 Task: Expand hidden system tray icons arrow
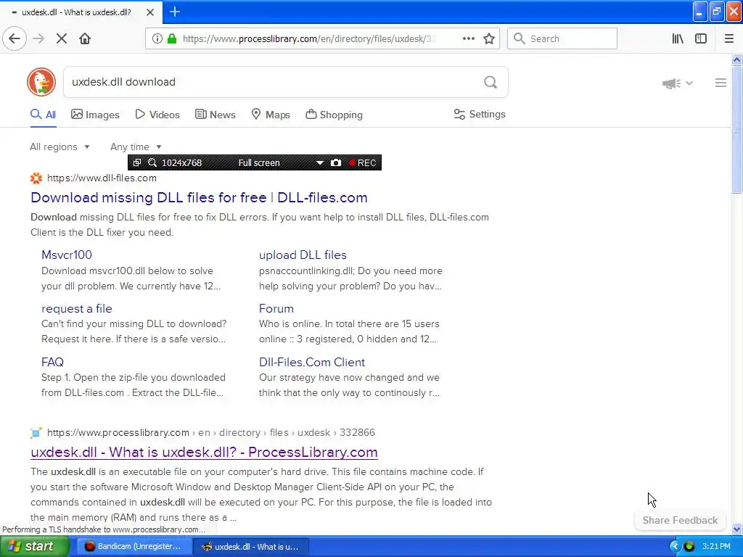click(675, 547)
